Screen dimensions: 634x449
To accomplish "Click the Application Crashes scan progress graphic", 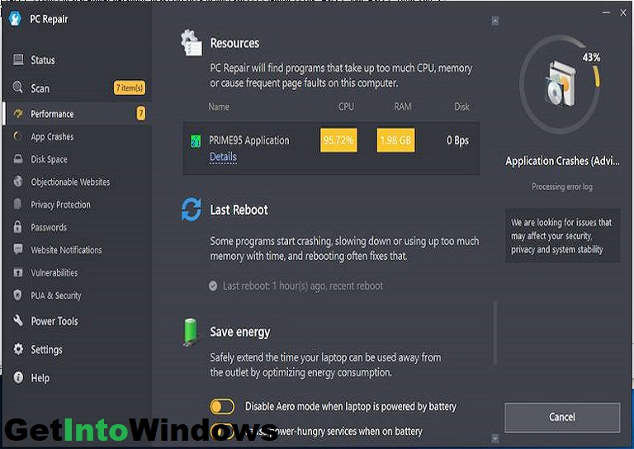I will tap(560, 84).
